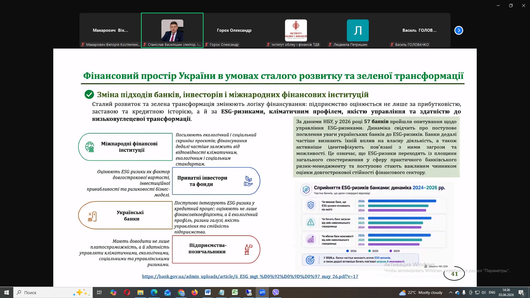The image size is (530, 298).
Task: Launch Opera browser from taskbar
Action: tap(127, 292)
